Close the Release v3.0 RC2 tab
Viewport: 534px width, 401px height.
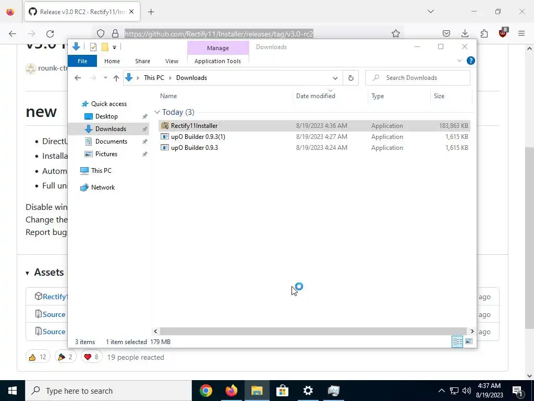[x=131, y=11]
